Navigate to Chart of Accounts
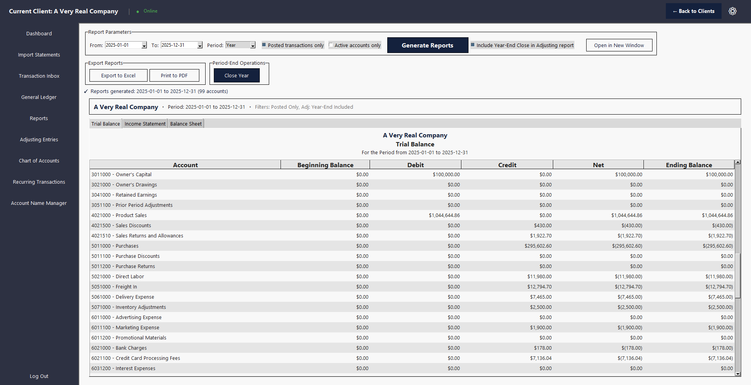This screenshot has width=751, height=385. pyautogui.click(x=39, y=161)
